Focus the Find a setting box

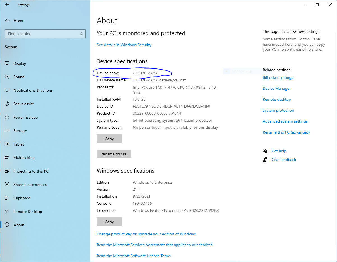tap(45, 34)
